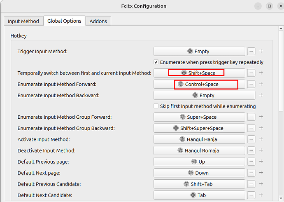Add hotkey for Activate Input Method
Screen dimensions: 284x202
[261, 139]
